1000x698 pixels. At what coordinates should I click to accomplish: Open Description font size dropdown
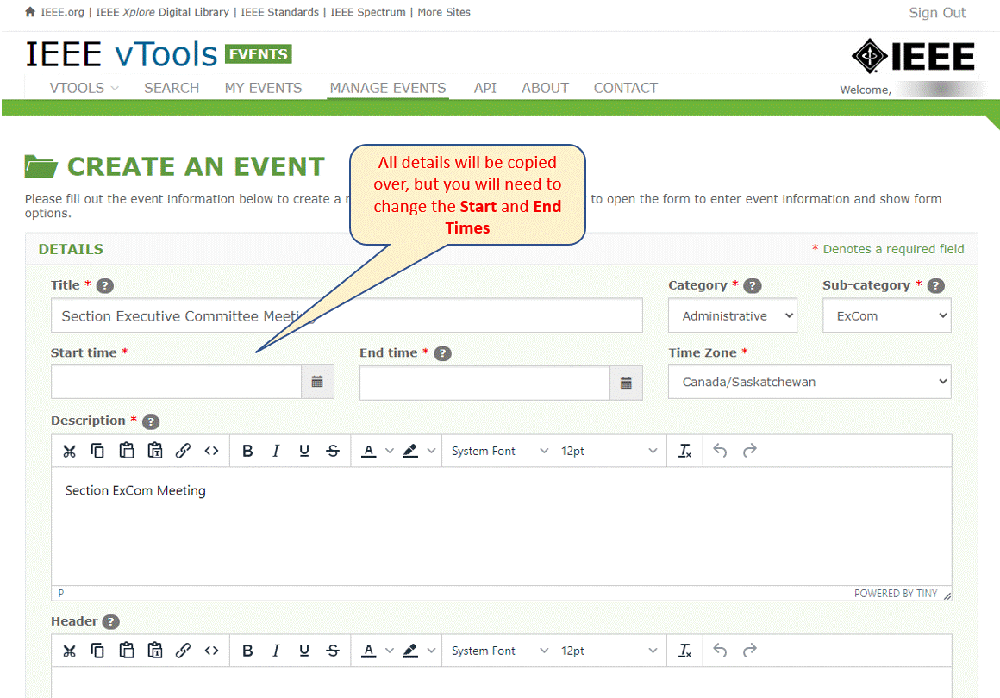point(609,452)
